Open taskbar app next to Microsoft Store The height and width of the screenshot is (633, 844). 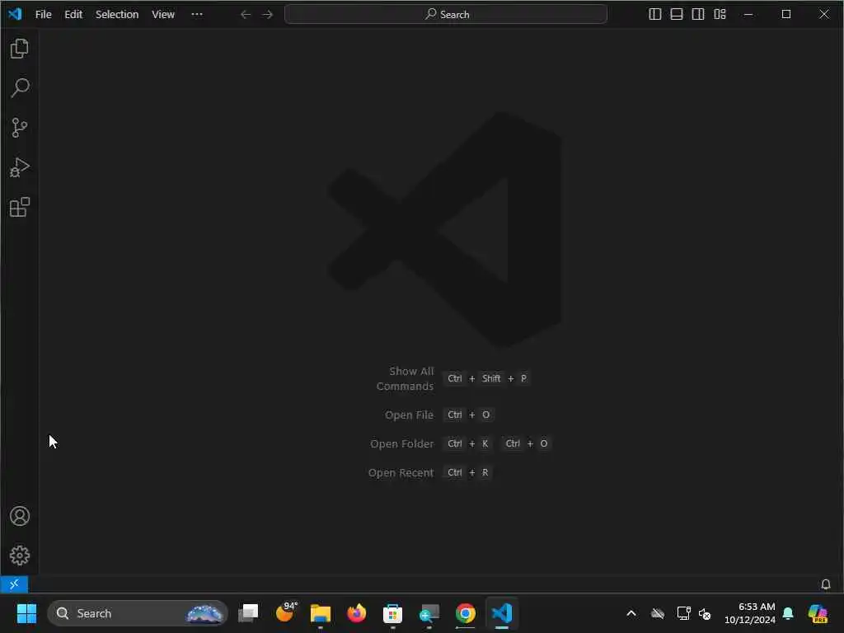[x=429, y=613]
